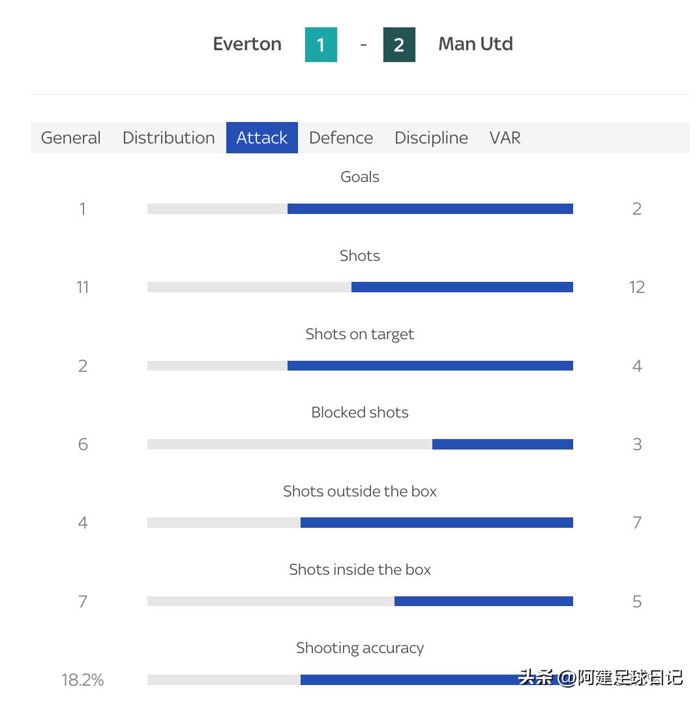Click the Man Utd team name
The height and width of the screenshot is (702, 699).
[475, 44]
